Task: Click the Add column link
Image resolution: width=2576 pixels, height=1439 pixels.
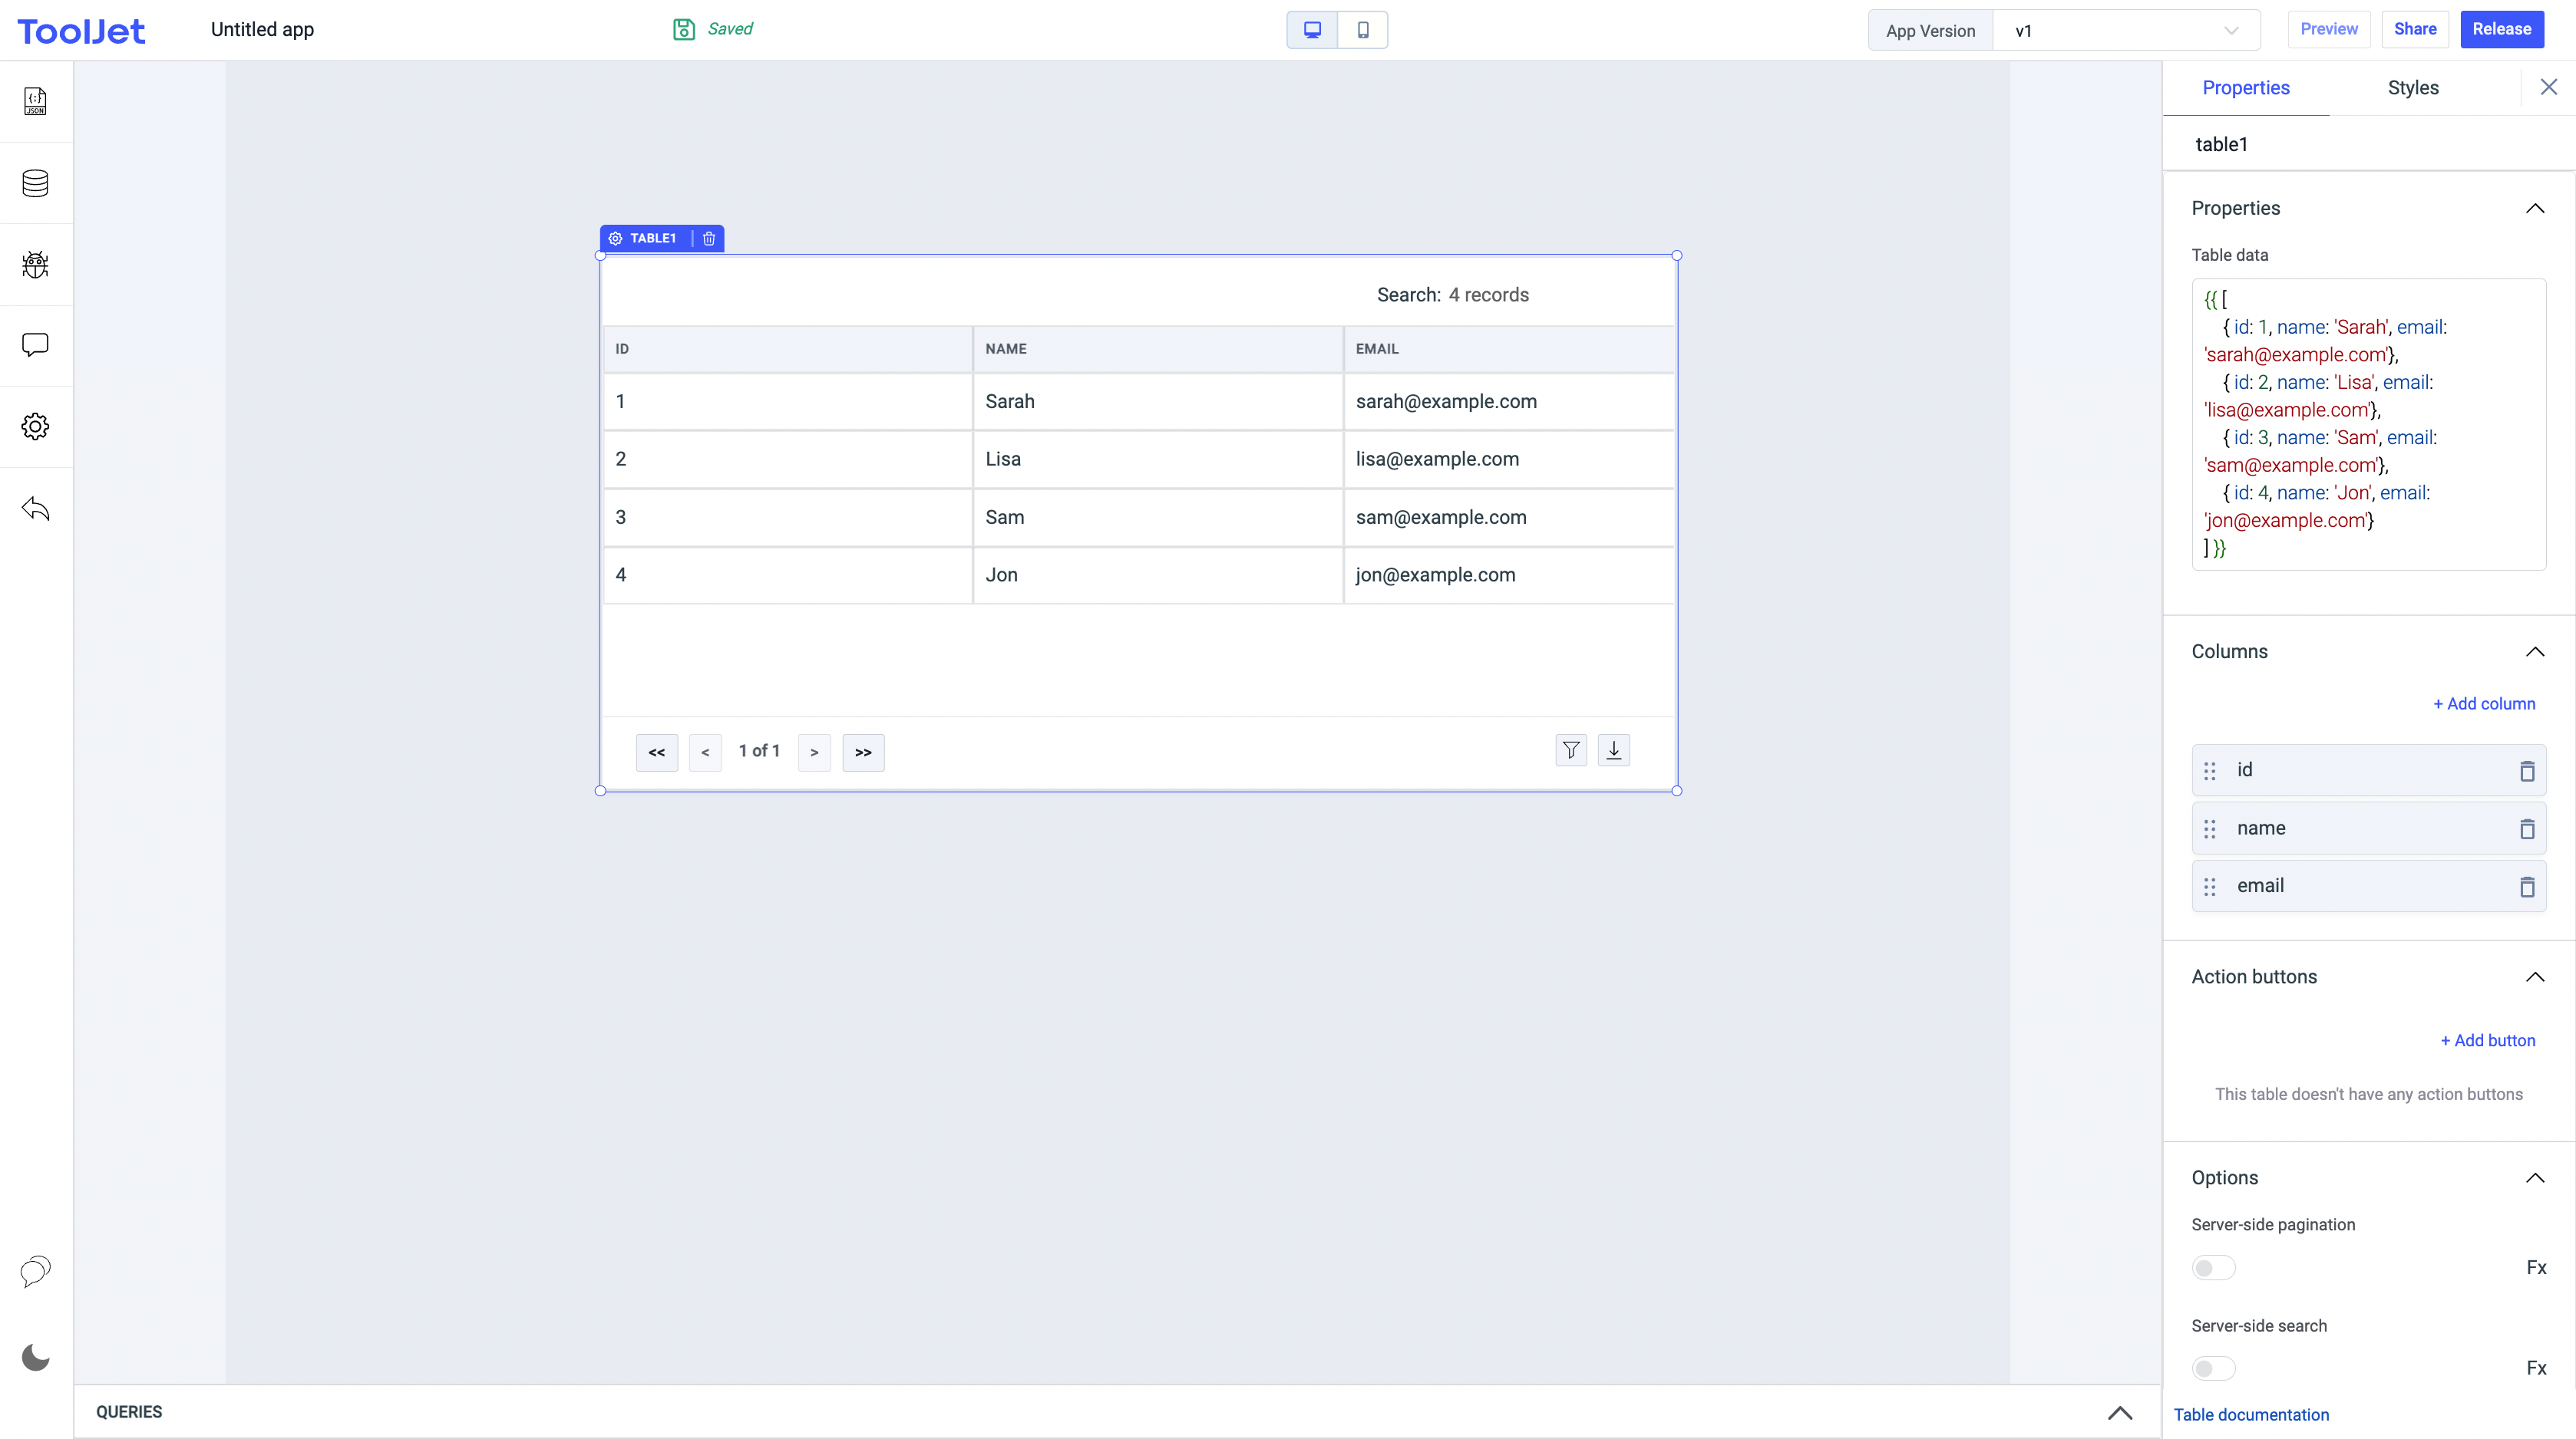Action: tap(2484, 703)
